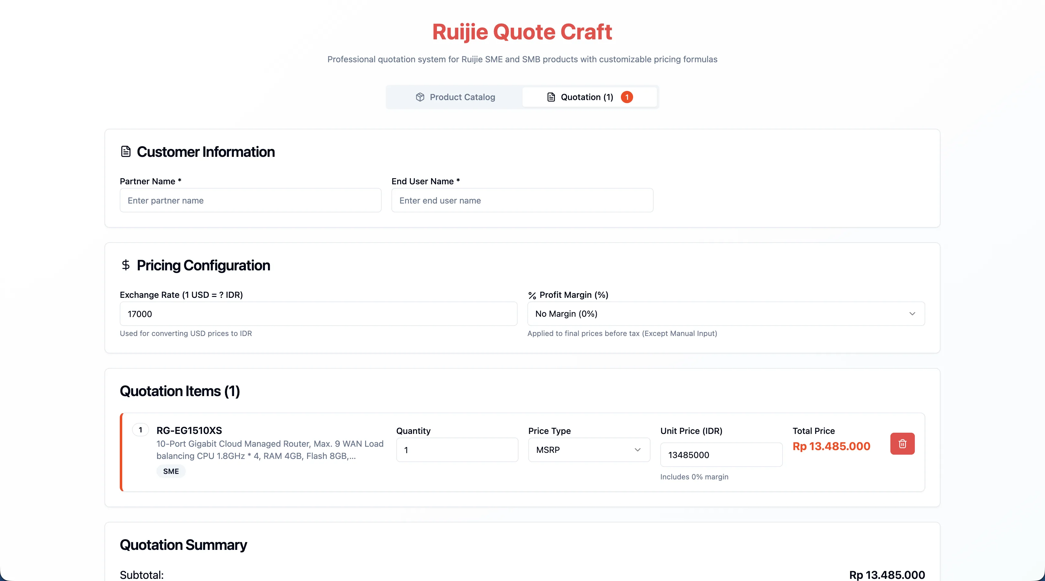Click the End User Name * label

tap(426, 181)
